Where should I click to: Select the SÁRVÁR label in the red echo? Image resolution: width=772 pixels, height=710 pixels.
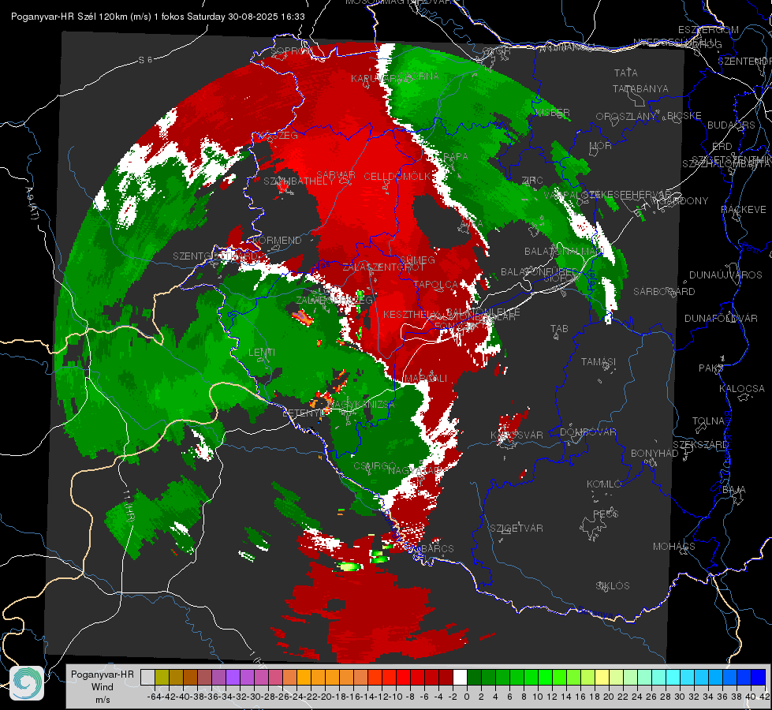(x=336, y=175)
